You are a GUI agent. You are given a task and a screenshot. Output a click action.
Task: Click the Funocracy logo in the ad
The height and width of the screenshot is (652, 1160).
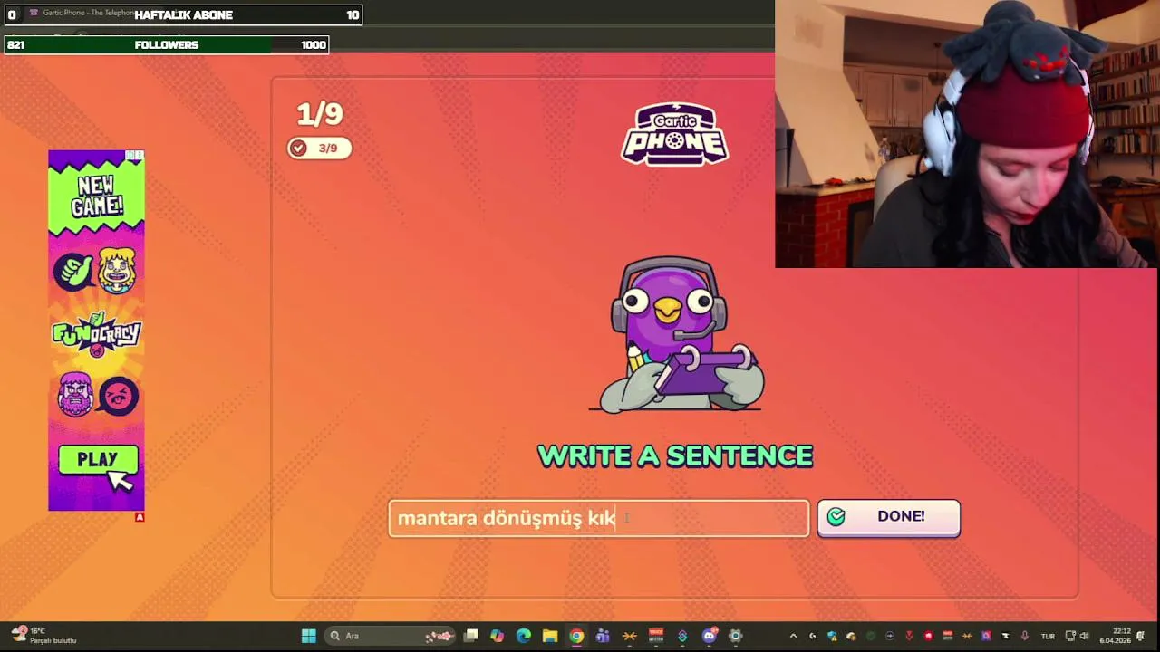[96, 334]
